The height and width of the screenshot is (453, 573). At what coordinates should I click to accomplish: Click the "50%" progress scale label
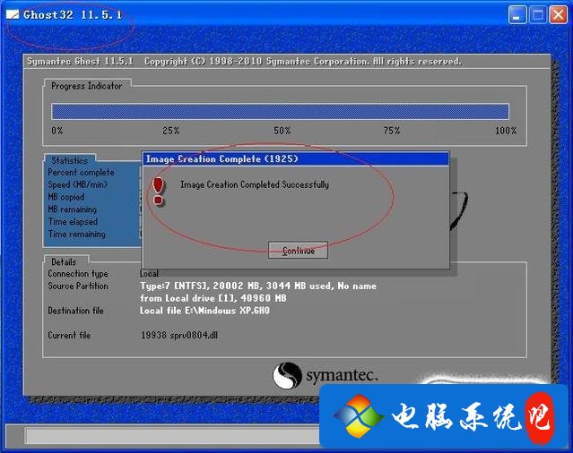(x=282, y=131)
